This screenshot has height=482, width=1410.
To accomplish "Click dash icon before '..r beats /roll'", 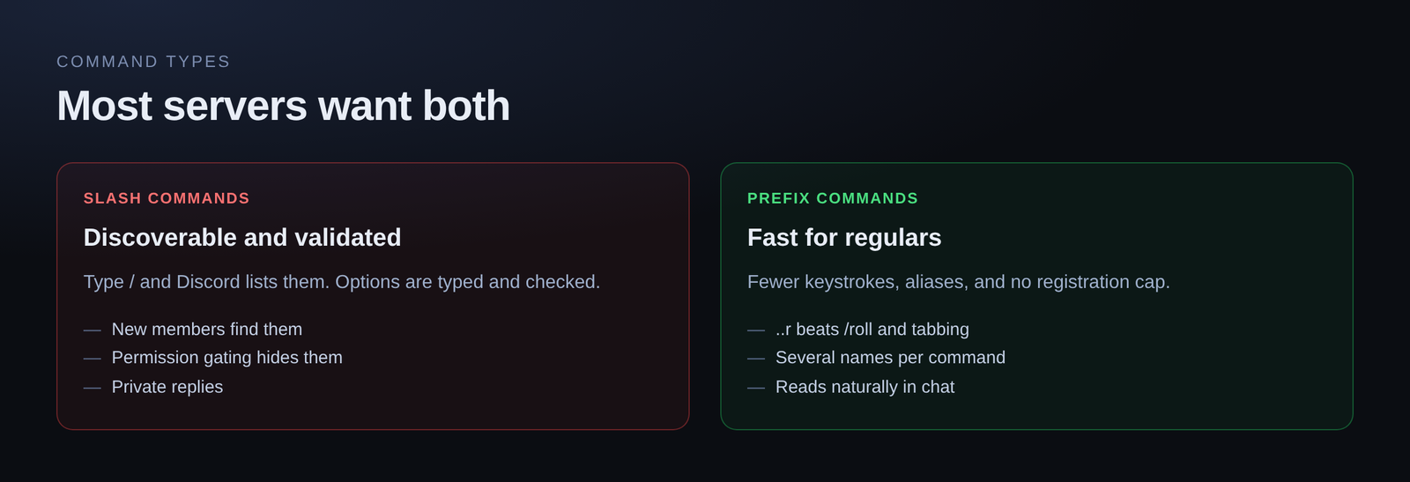I will click(756, 330).
